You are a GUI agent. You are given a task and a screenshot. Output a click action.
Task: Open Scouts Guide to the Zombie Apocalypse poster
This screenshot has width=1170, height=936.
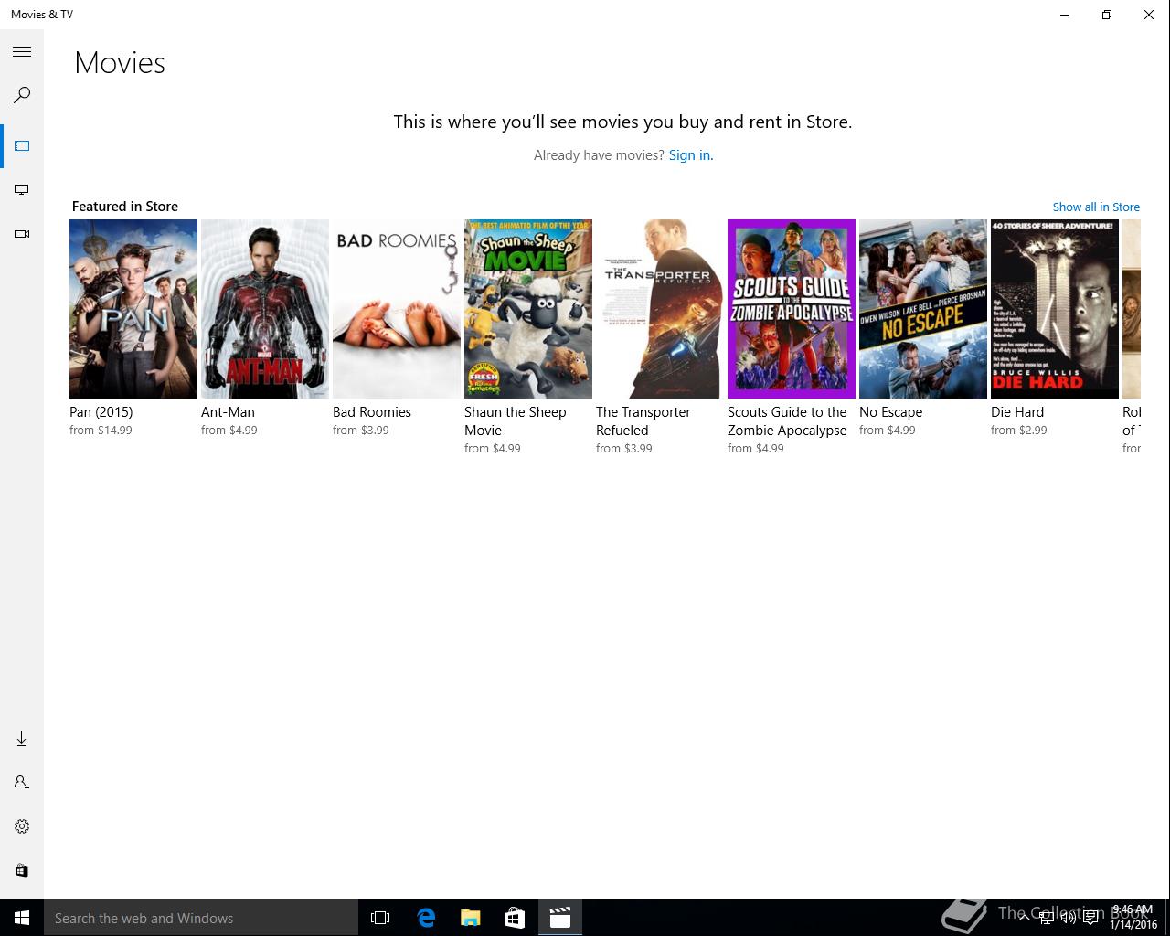(792, 309)
